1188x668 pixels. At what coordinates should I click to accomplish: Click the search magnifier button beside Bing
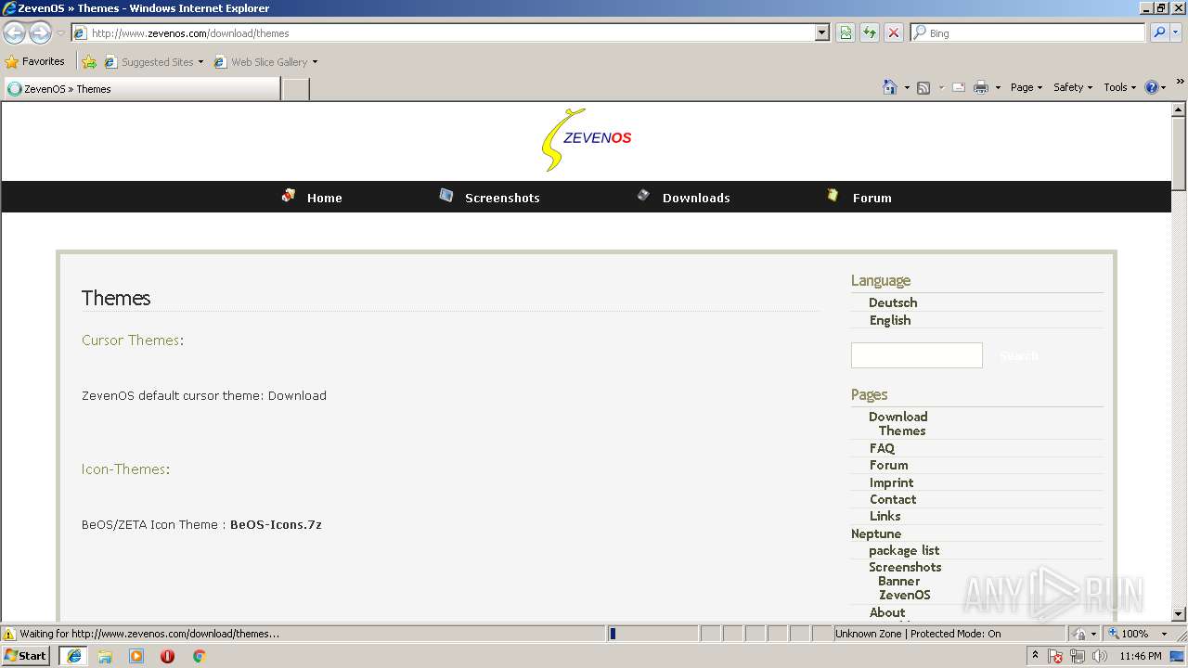pyautogui.click(x=1158, y=32)
